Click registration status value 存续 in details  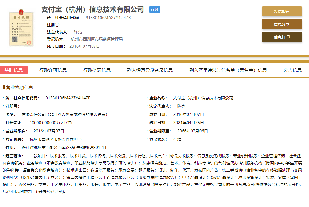(x=177, y=139)
